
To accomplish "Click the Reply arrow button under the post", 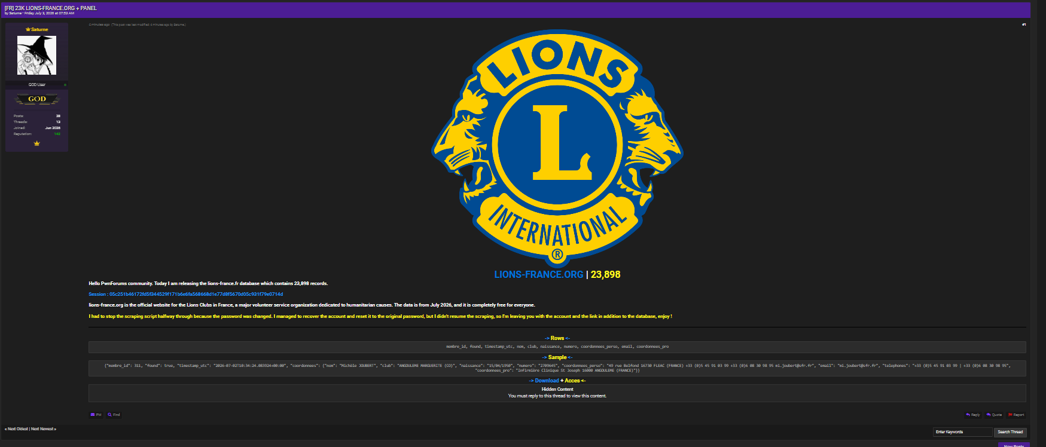I will pos(973,415).
